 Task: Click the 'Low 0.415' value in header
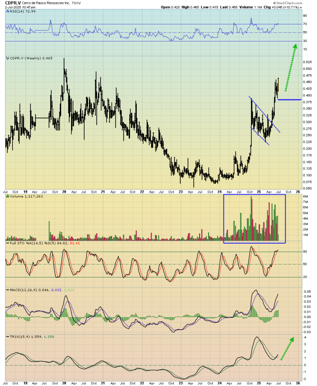(x=210, y=7)
